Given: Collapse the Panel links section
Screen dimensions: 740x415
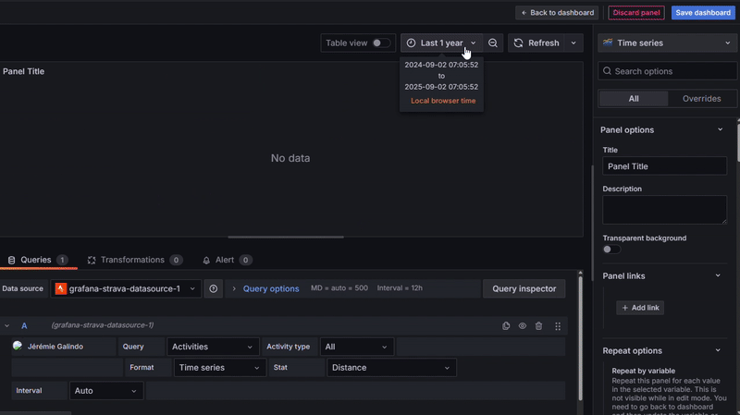Looking at the screenshot, I should coord(718,275).
